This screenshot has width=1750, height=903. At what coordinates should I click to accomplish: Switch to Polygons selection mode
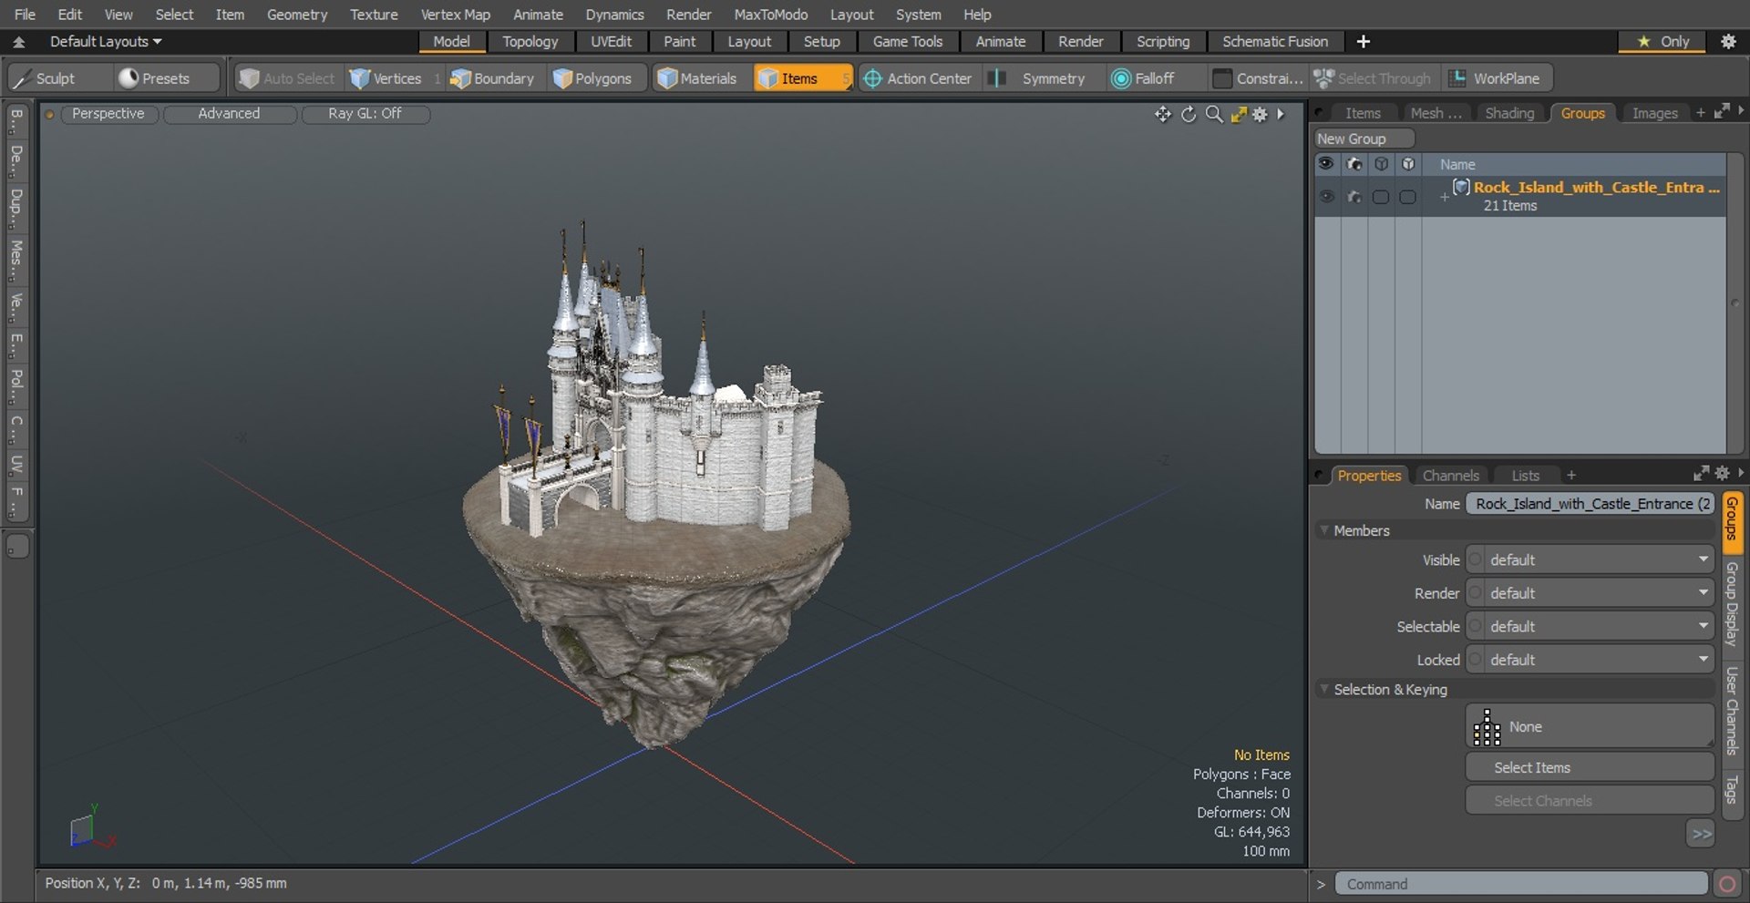[x=593, y=78]
